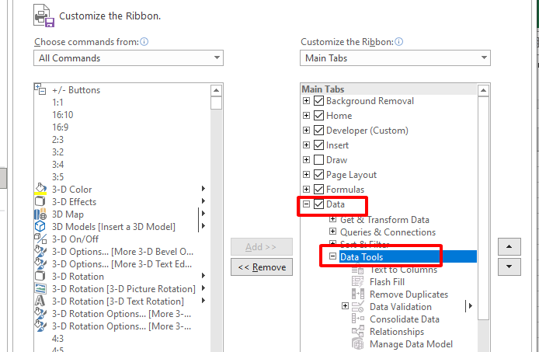Click the Flash Fill icon
The image size is (539, 352).
[x=358, y=282]
